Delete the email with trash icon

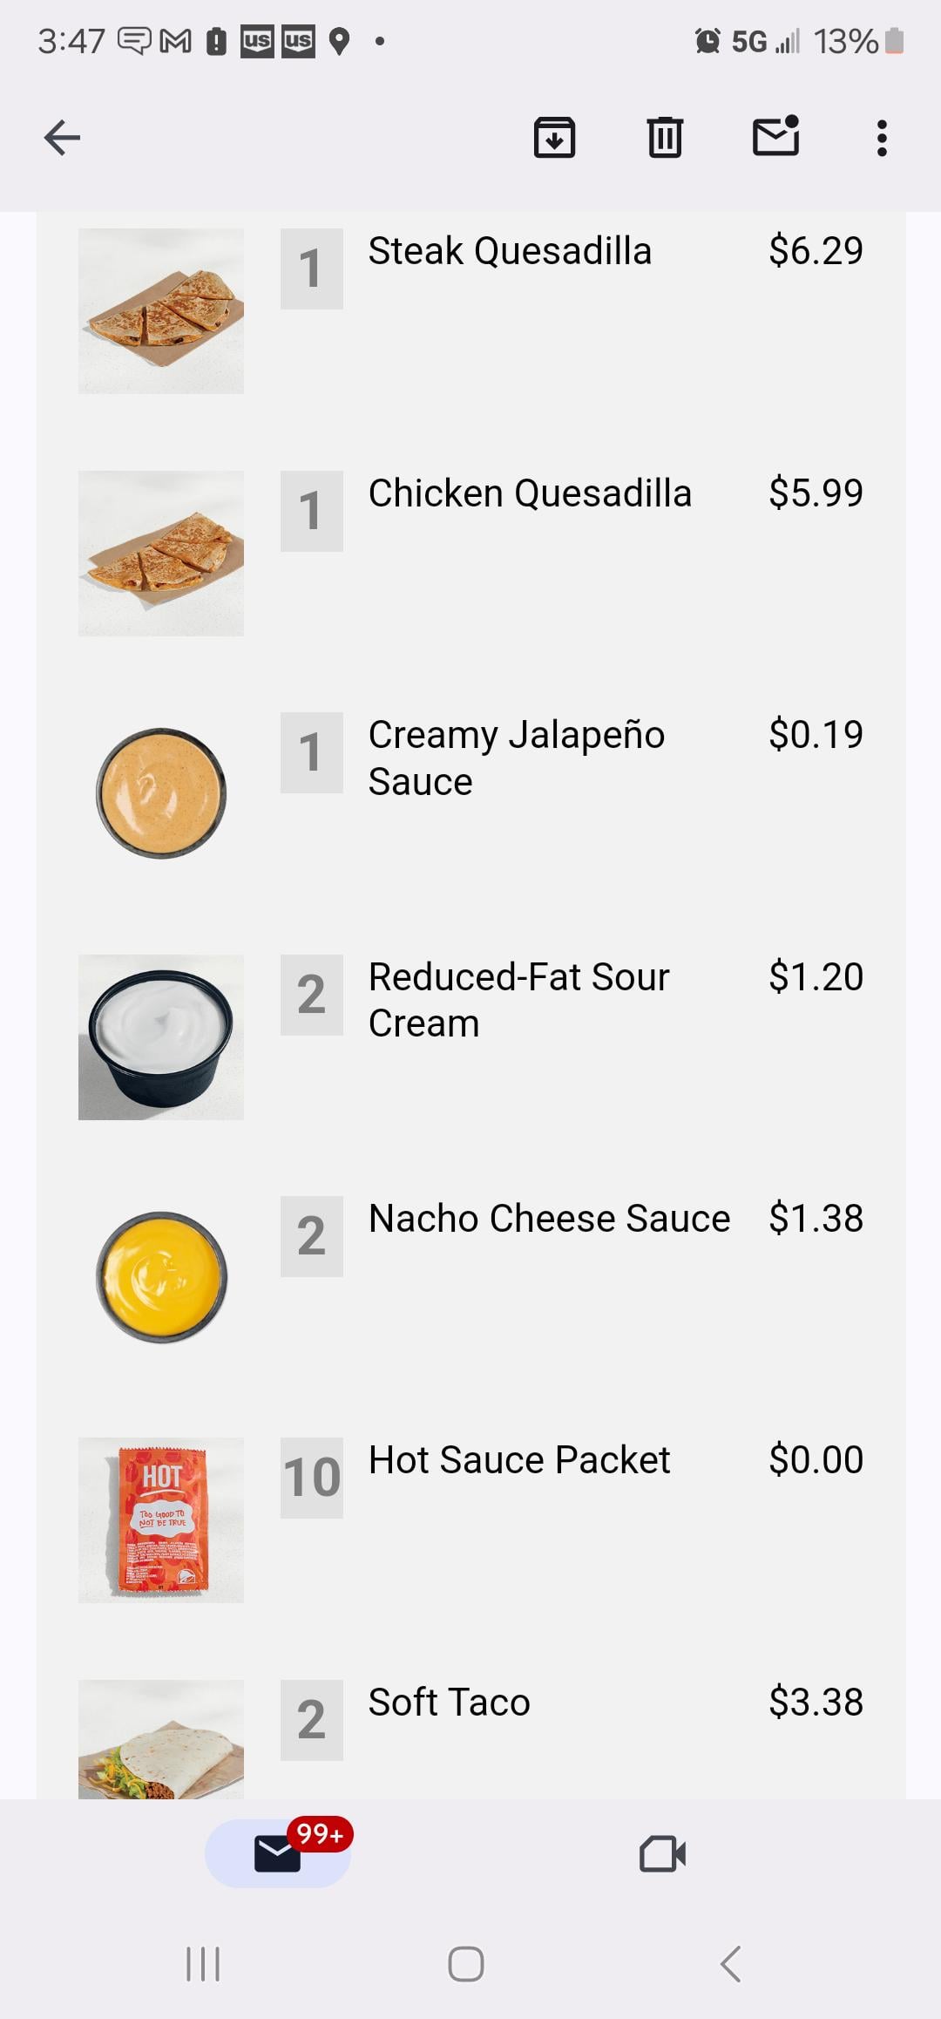(665, 138)
